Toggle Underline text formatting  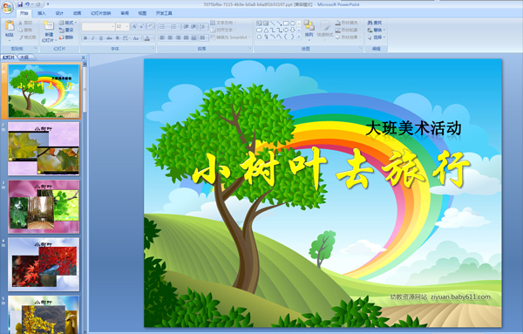tap(101, 38)
